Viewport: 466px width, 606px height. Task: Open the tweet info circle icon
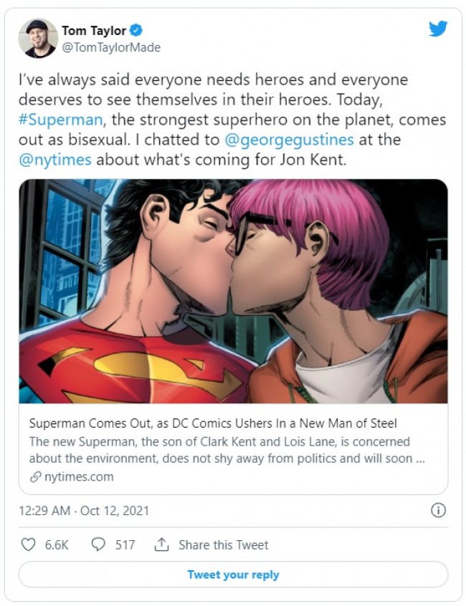438,511
